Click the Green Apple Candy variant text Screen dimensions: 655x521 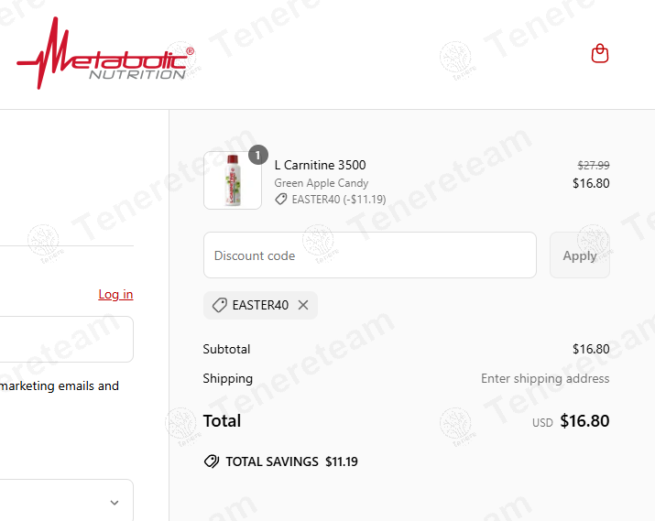tap(322, 183)
